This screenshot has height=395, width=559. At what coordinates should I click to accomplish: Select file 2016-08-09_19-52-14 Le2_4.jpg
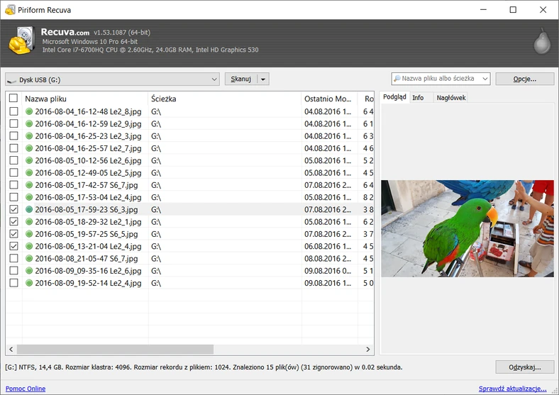click(88, 283)
